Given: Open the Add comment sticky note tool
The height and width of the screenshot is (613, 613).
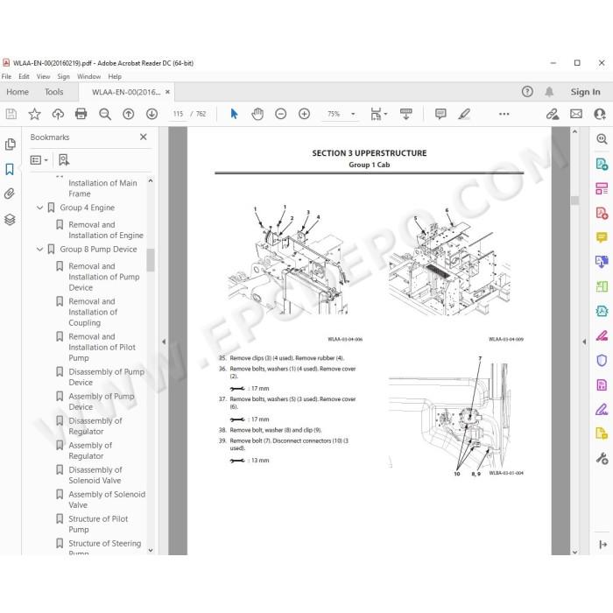Looking at the screenshot, I should pos(440,114).
